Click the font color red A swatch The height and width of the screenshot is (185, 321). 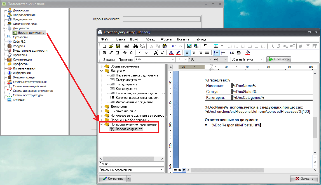[172, 53]
